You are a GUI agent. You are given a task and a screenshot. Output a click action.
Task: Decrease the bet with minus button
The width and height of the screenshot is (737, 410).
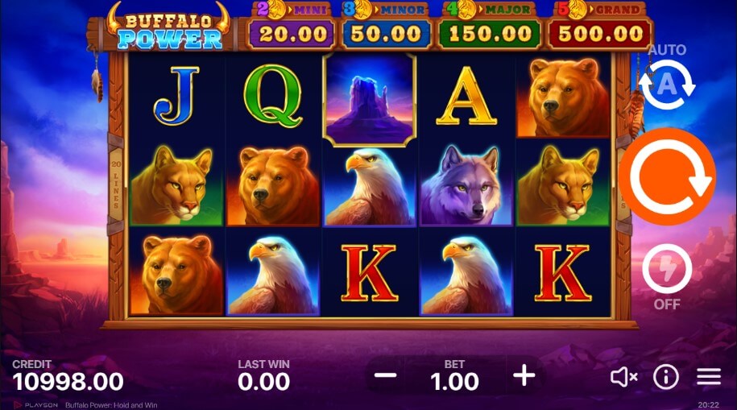point(386,375)
